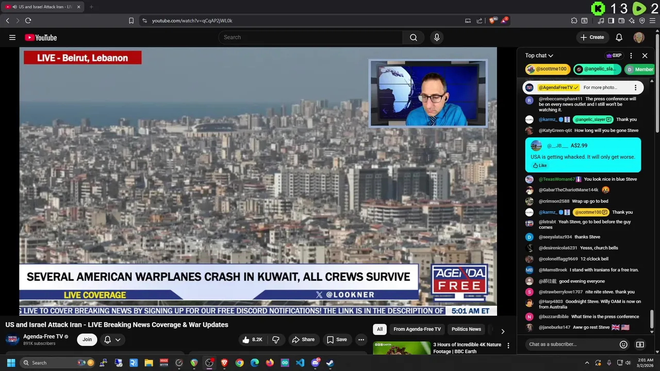660x371 pixels.
Task: Switch to the US and Israel Attack Iran tab
Action: tap(41, 7)
